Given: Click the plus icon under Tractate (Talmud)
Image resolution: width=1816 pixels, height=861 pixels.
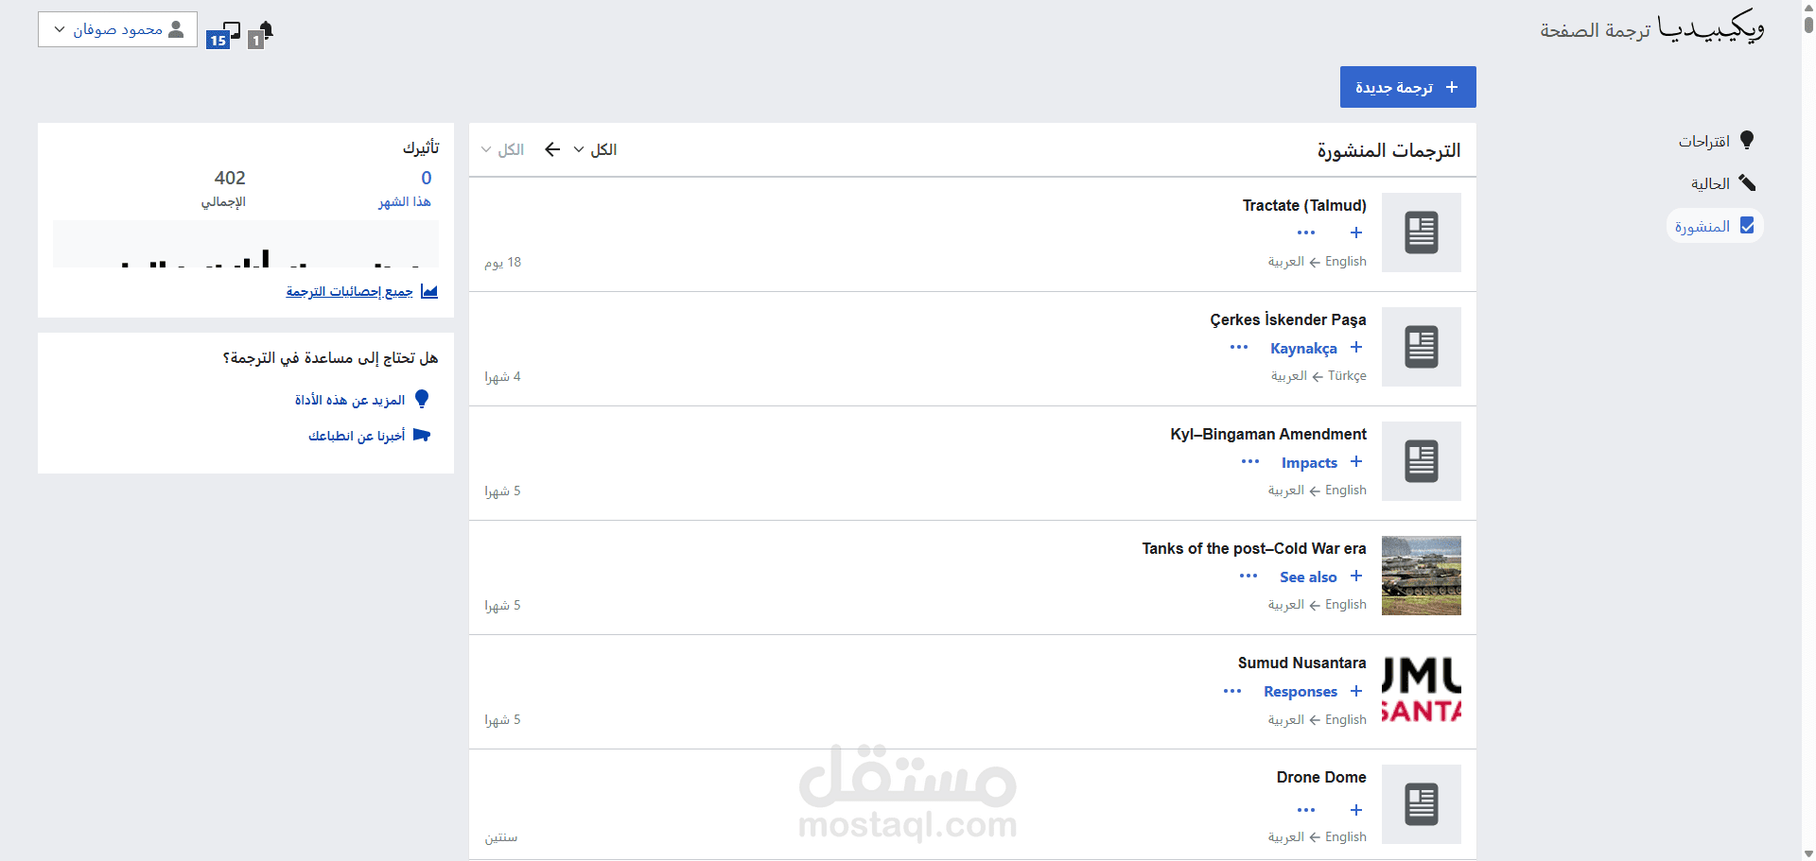Looking at the screenshot, I should click(x=1356, y=232).
